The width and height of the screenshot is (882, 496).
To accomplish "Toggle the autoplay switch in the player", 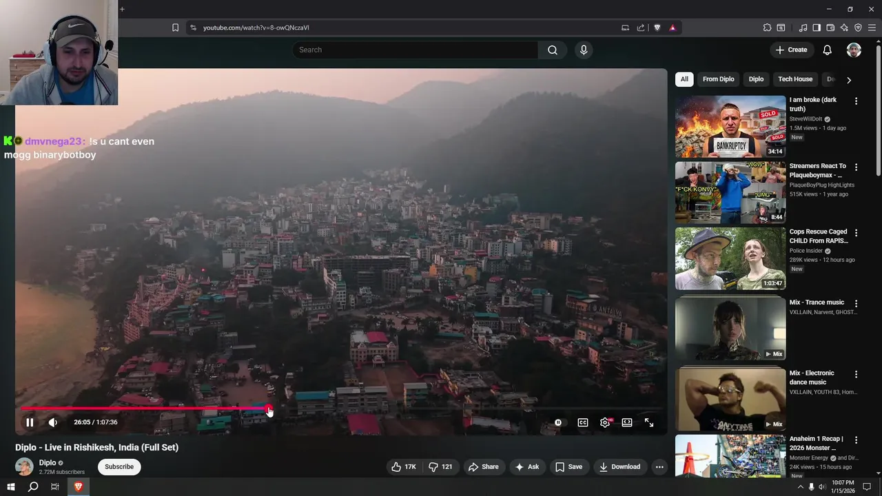I will click(558, 422).
